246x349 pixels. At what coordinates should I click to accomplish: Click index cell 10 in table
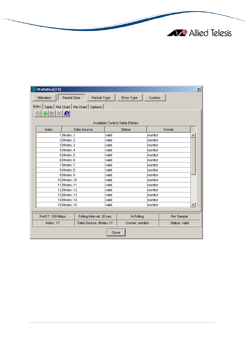pyautogui.click(x=49, y=180)
